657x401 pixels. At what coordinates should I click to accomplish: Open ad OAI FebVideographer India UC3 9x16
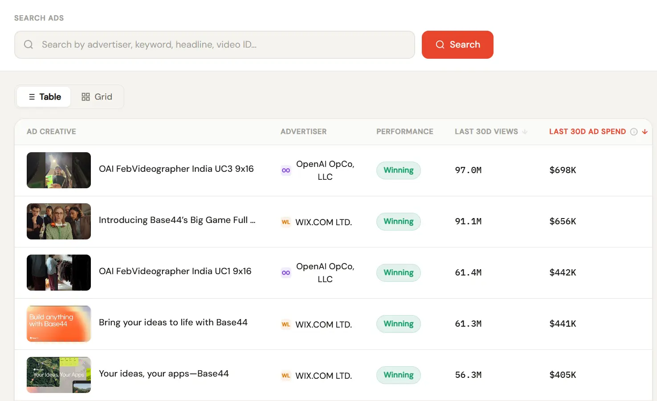click(176, 169)
